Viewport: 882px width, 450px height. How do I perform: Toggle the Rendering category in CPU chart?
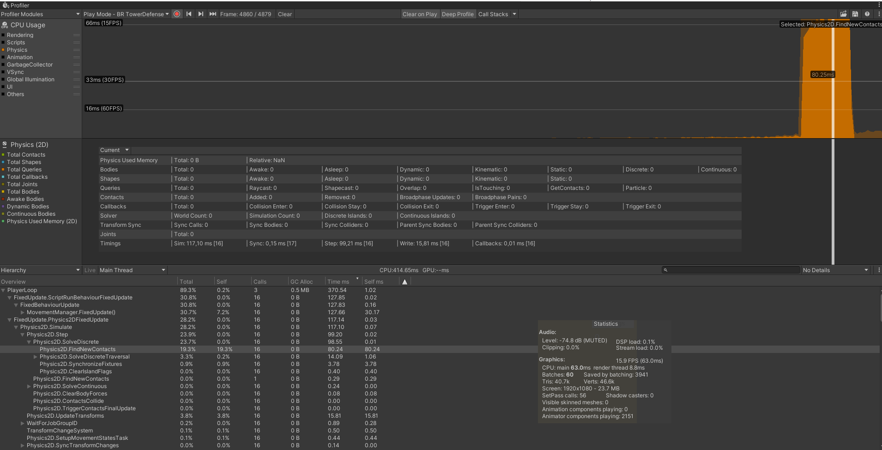pyautogui.click(x=20, y=35)
